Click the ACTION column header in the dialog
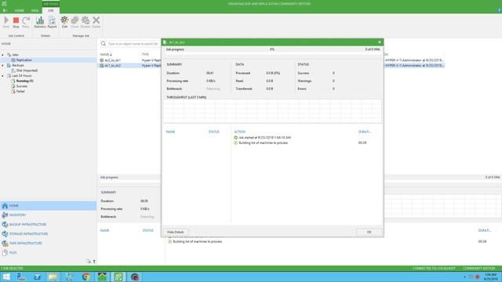 point(239,132)
